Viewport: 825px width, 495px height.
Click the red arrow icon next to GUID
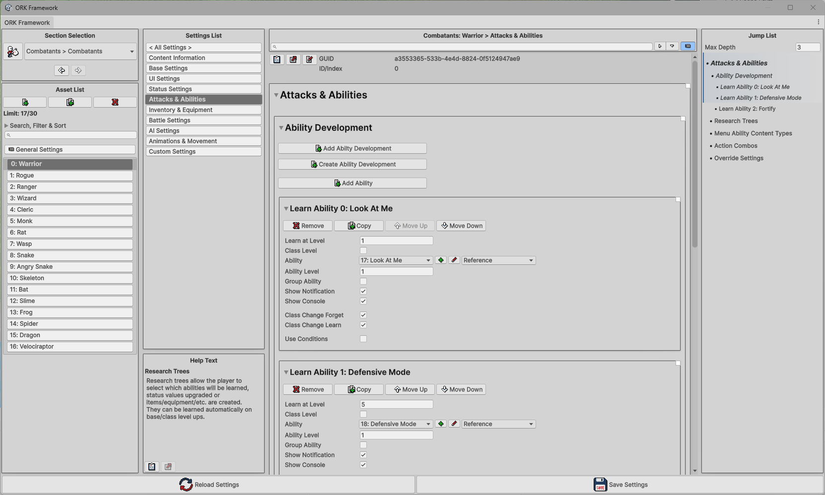coord(293,60)
